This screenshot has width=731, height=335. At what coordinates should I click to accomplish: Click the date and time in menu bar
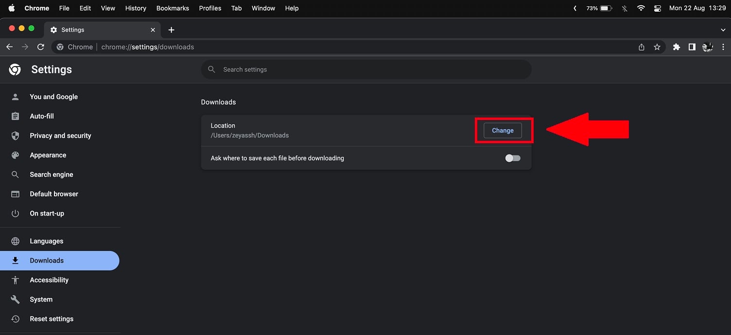(697, 8)
